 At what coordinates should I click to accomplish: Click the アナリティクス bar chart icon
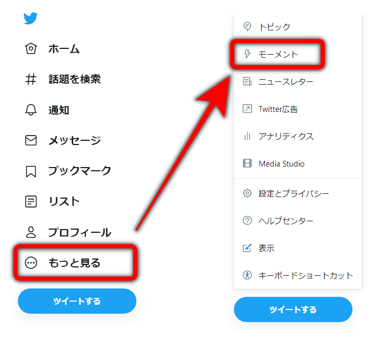tap(247, 136)
